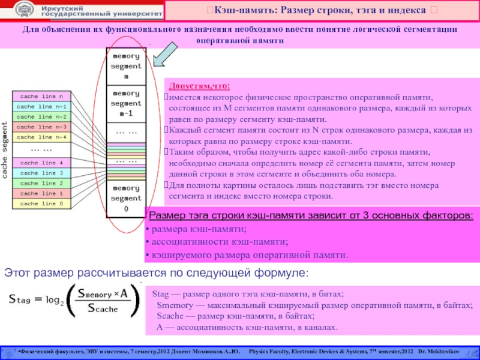The width and height of the screenshot is (480, 360).
Task: Click the "cache line n-2" row
Action: click(41, 116)
